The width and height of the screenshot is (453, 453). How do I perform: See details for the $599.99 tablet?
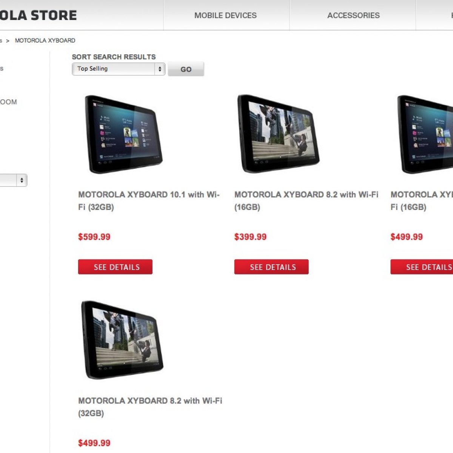[x=115, y=267]
